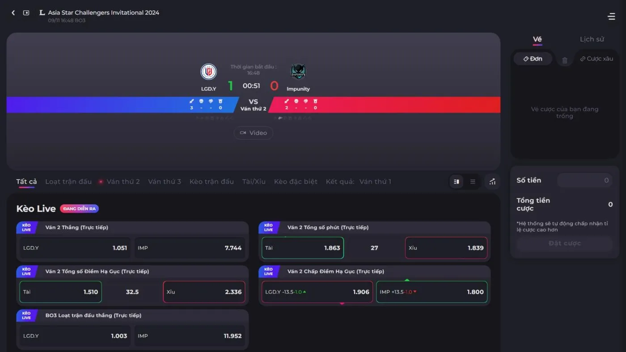Select Tài 1.510 on total kills
Viewport: 626px width, 352px height.
pos(61,292)
